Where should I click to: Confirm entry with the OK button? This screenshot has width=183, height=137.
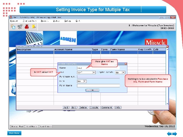[92, 90]
